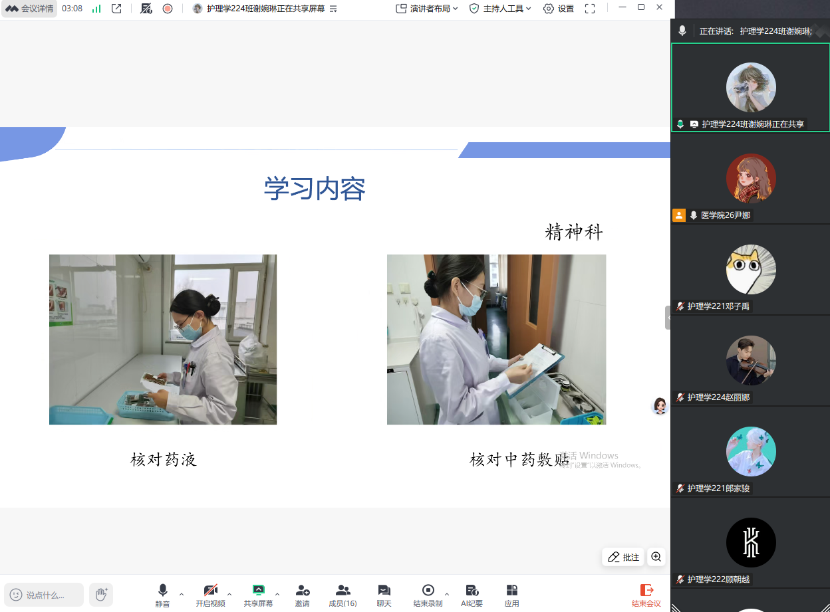830x612 pixels.
Task: Click the network signal strength icon
Action: pyautogui.click(x=96, y=9)
